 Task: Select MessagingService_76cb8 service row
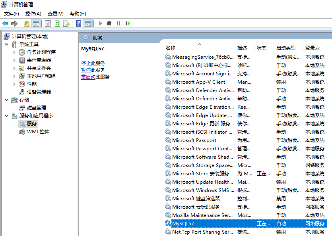point(246,57)
